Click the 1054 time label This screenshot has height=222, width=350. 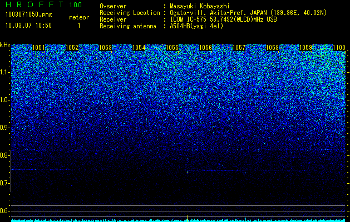pos(139,48)
